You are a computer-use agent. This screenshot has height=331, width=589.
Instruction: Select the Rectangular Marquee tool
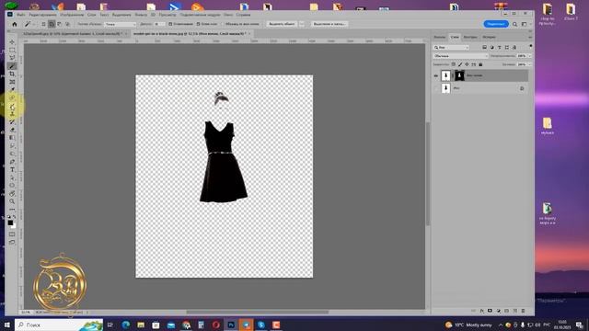tap(12, 50)
